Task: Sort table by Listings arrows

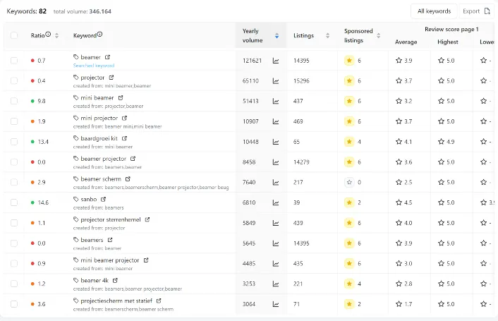Action: 327,35
